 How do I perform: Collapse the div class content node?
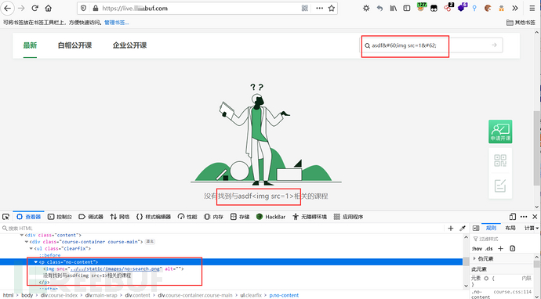[22, 235]
